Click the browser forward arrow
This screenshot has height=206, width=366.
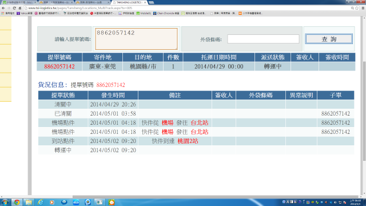(9, 8)
